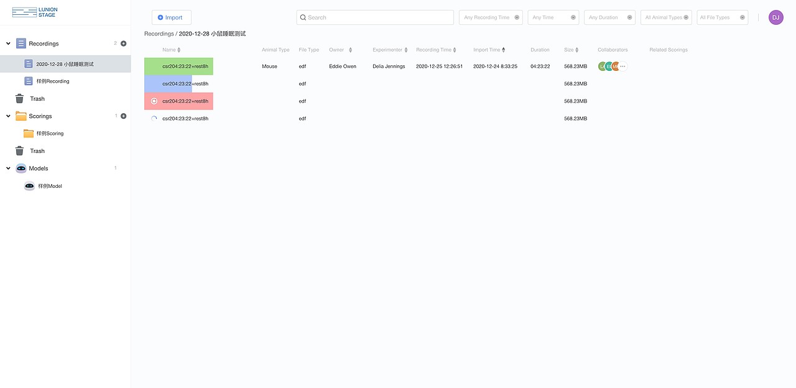The width and height of the screenshot is (796, 388).
Task: Click the Scorings section folder icon
Action: 21,116
